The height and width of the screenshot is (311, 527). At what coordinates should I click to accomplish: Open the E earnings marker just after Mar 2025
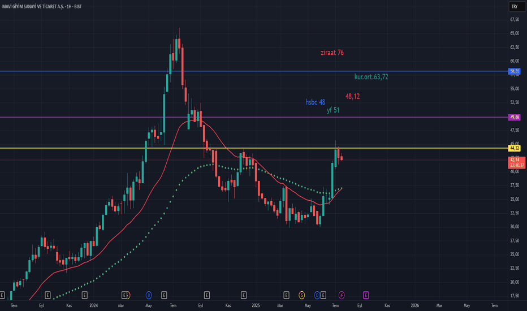coord(286,295)
